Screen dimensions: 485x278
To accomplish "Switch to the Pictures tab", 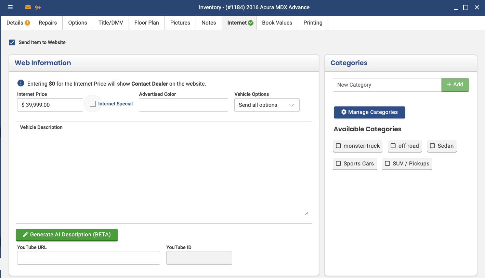I will (180, 23).
